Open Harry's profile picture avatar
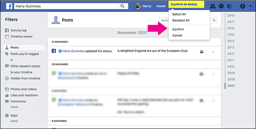Viewport: 256px width, 129px height. pyautogui.click(x=138, y=6)
